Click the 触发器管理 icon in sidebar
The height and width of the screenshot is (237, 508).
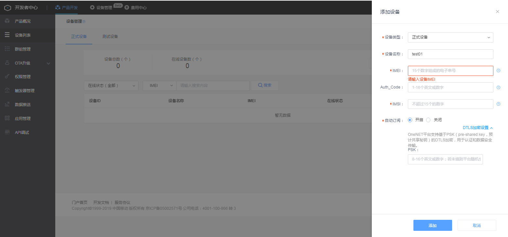pyautogui.click(x=7, y=90)
